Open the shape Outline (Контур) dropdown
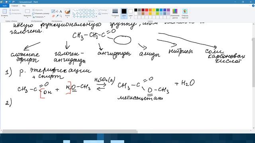 [103, 10]
